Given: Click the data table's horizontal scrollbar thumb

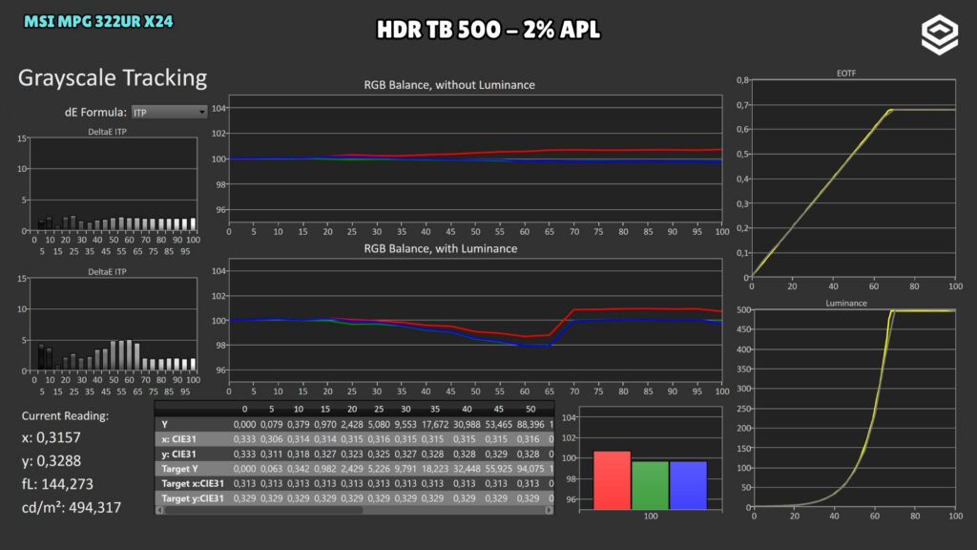Looking at the screenshot, I should tap(263, 510).
